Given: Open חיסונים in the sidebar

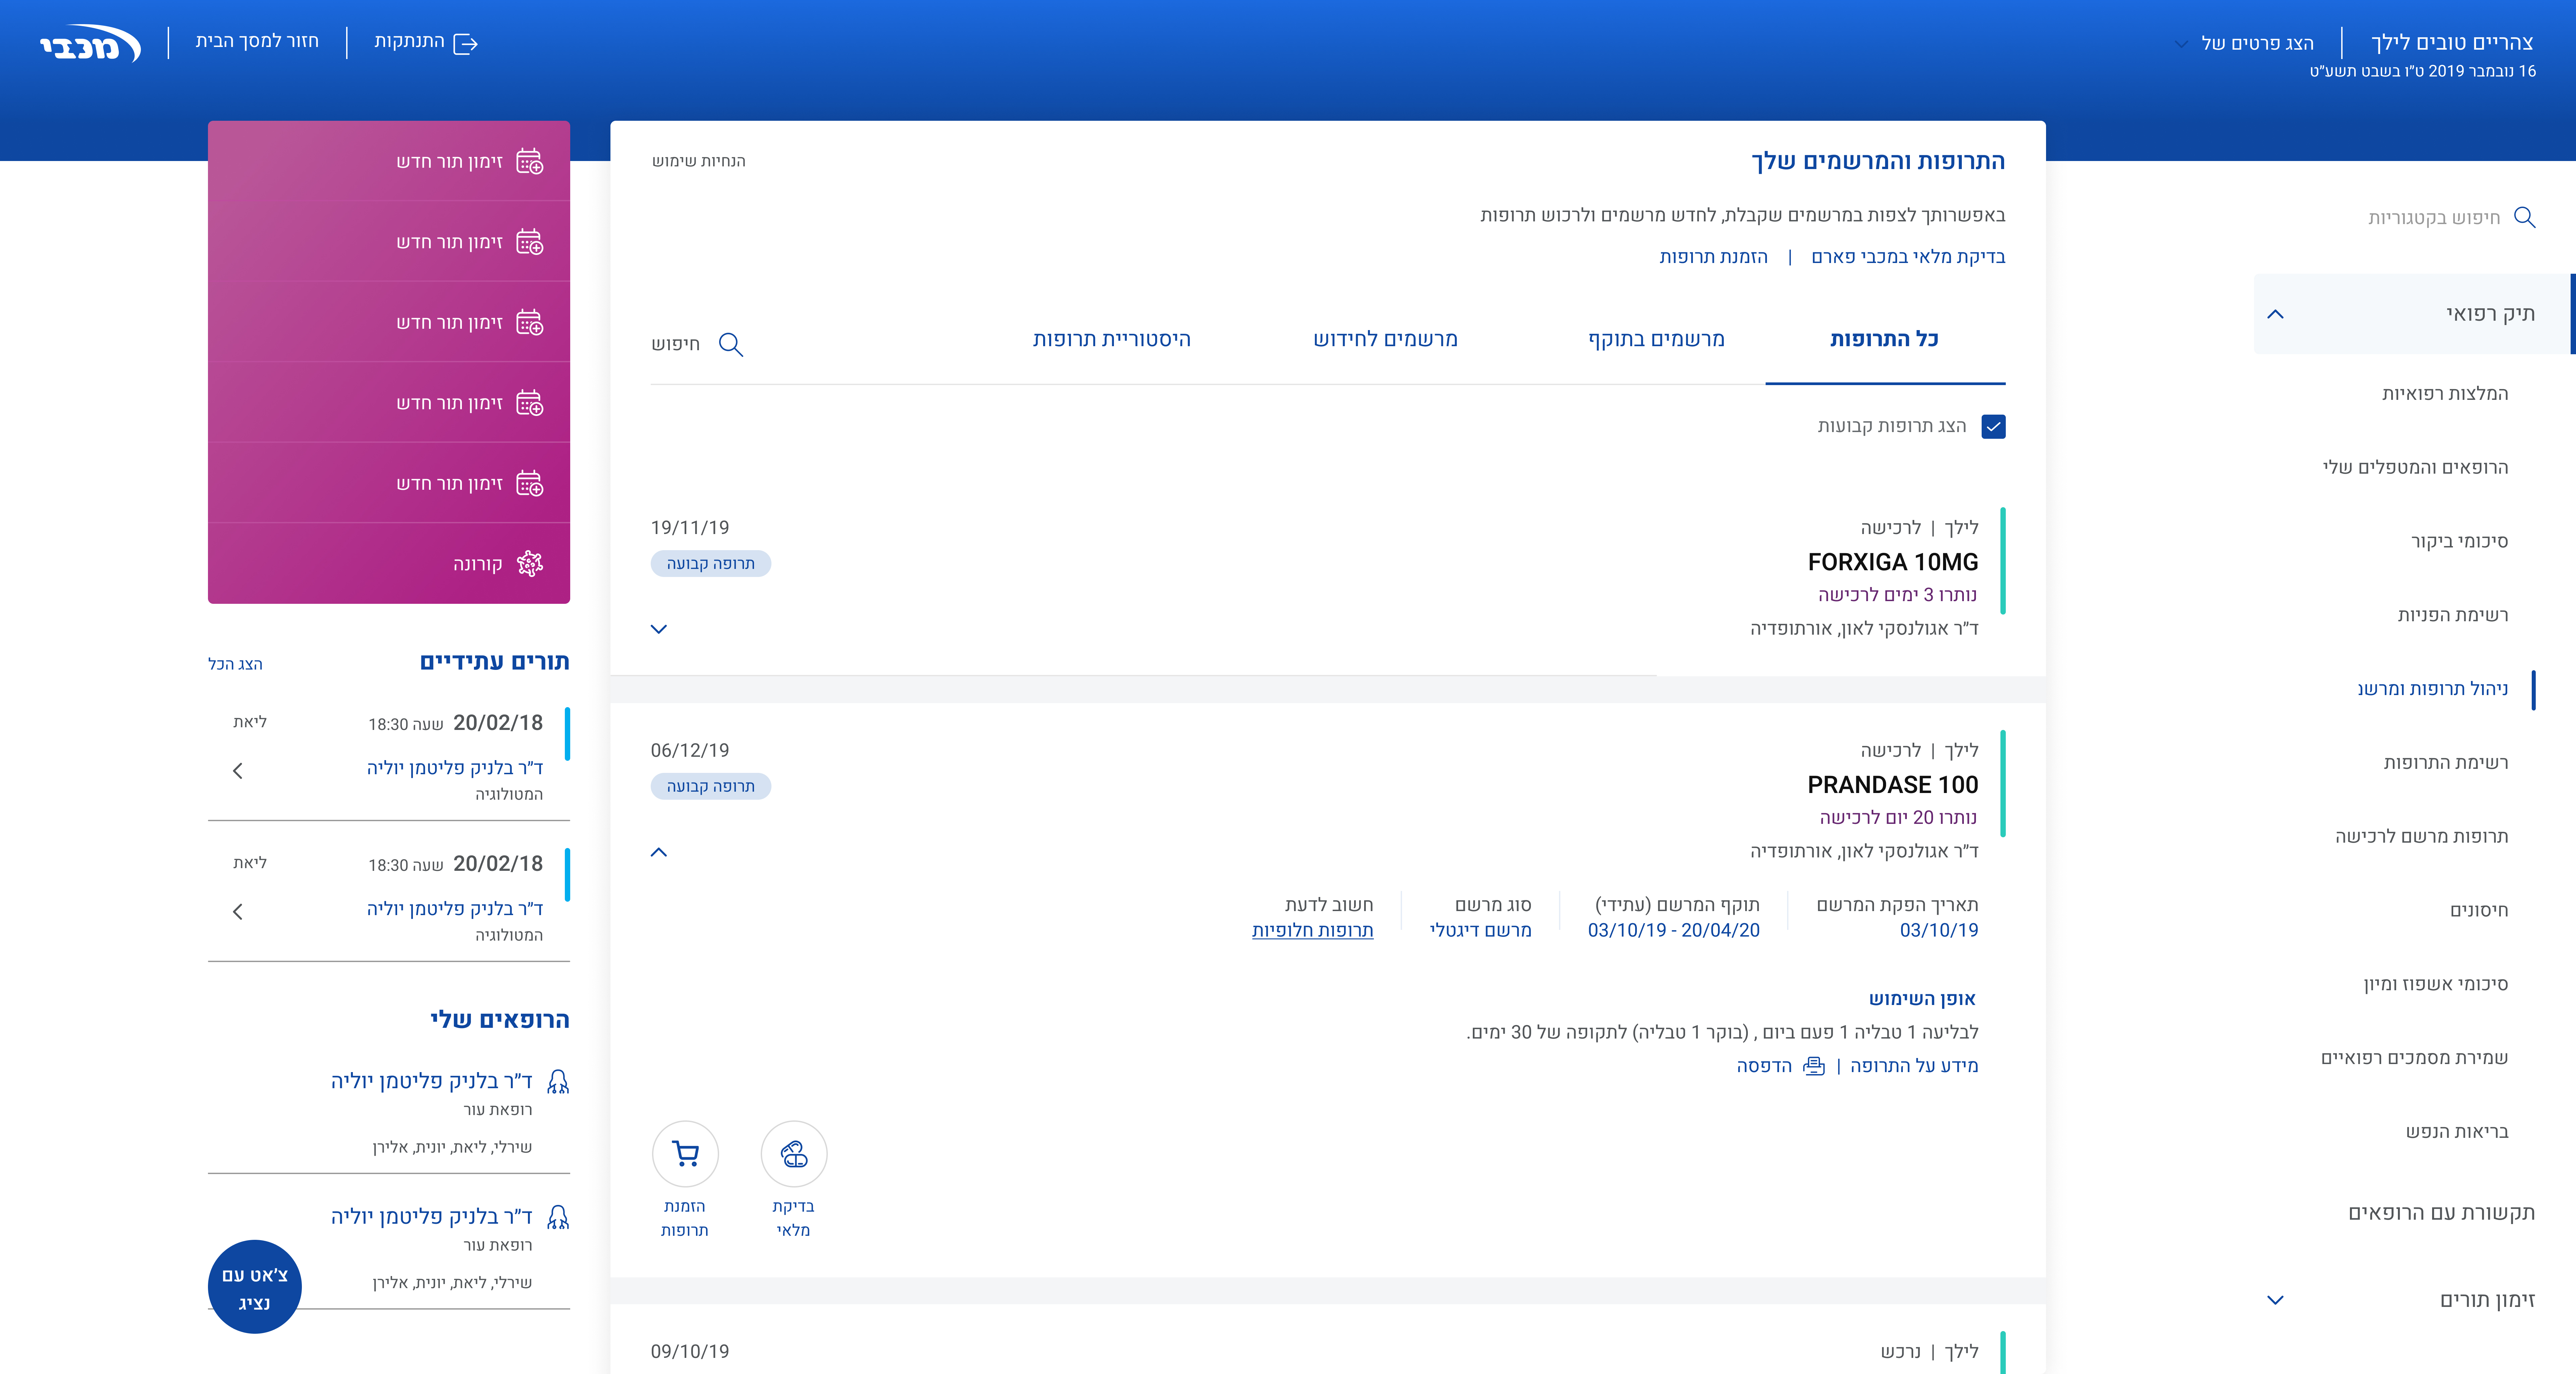Looking at the screenshot, I should [x=2479, y=911].
